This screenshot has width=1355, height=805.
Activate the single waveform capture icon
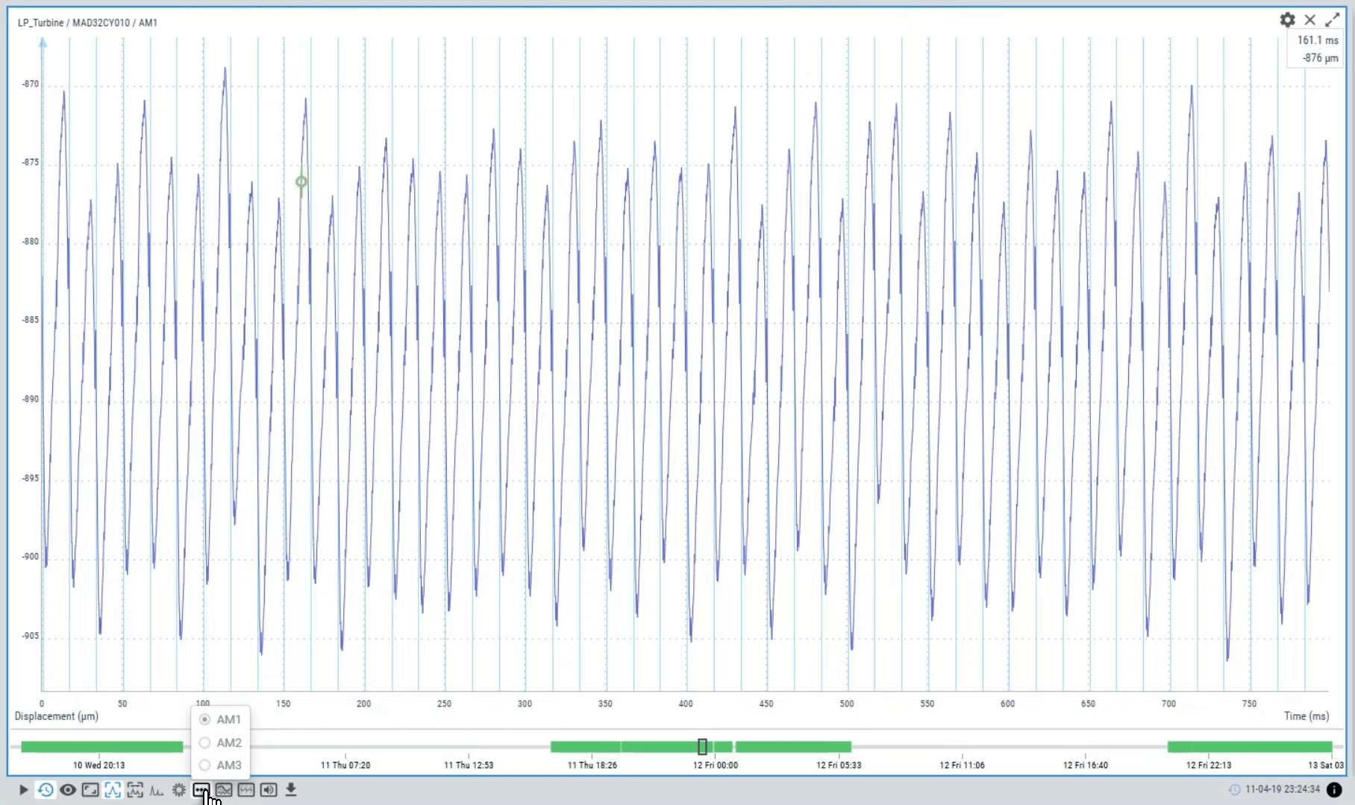click(x=113, y=790)
